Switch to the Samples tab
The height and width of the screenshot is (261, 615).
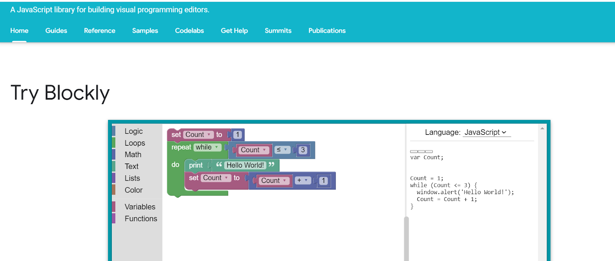pos(145,31)
